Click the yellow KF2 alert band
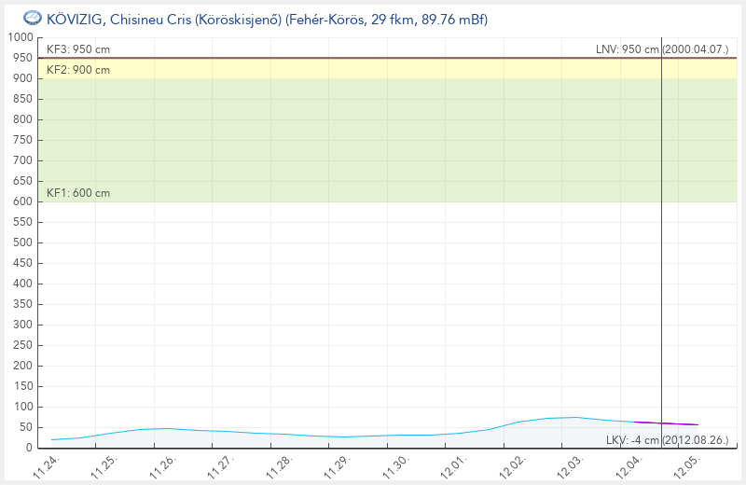This screenshot has height=485, width=746. point(373,69)
